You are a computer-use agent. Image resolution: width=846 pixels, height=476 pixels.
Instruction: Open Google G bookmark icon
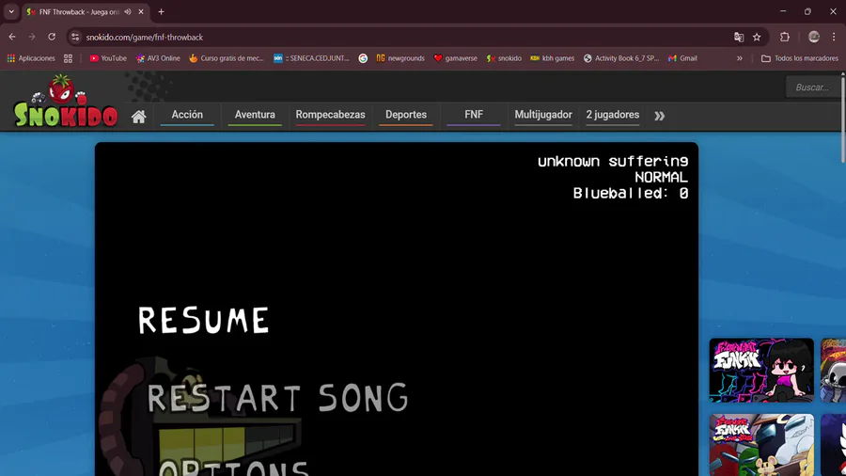[x=363, y=58]
